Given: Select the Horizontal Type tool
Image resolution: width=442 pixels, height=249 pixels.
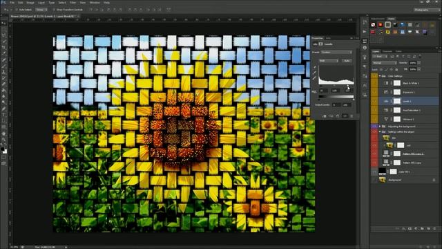Looking at the screenshot, I should 4,115.
